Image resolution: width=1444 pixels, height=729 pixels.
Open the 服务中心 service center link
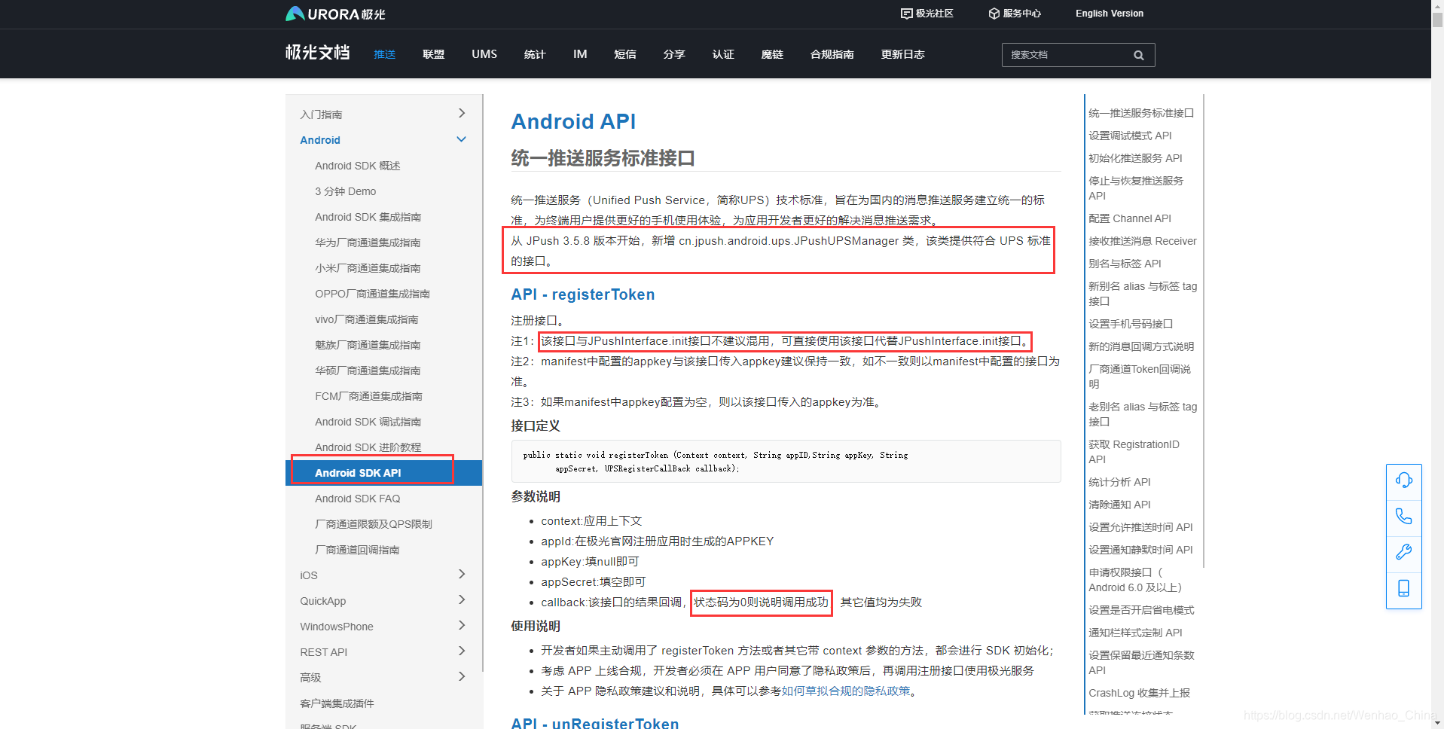1015,14
